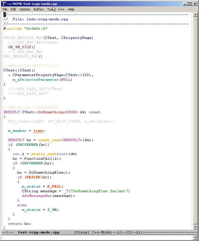Open the Help menu
This screenshot has width=199, height=241.
click(71, 9)
